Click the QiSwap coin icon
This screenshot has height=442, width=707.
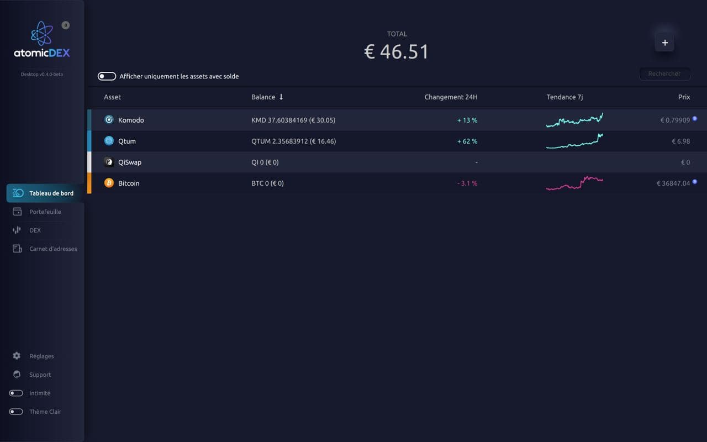pos(109,162)
